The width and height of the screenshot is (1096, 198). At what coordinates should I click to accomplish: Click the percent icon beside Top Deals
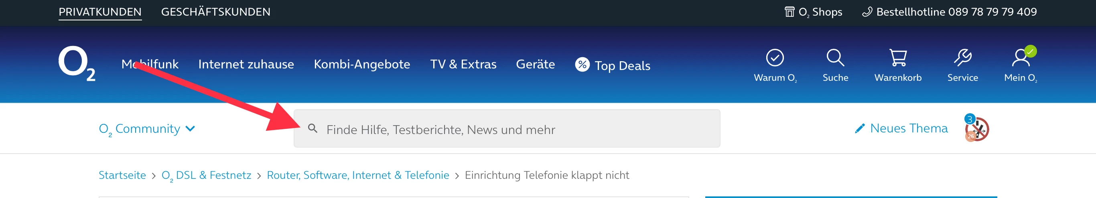point(582,65)
